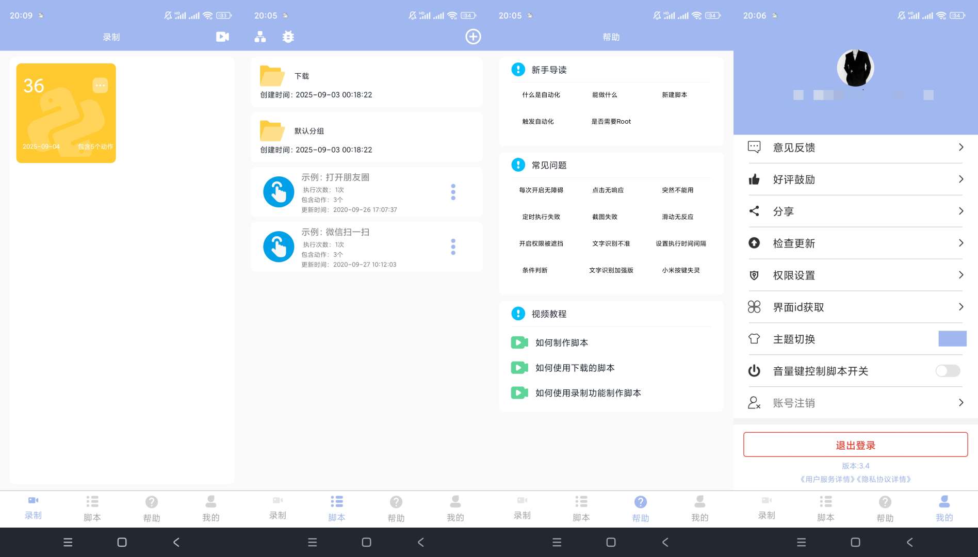Tap the 界面id获取 four-circles icon

pyautogui.click(x=754, y=307)
